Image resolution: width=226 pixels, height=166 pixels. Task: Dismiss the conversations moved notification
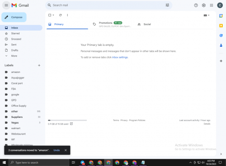pos(66,150)
